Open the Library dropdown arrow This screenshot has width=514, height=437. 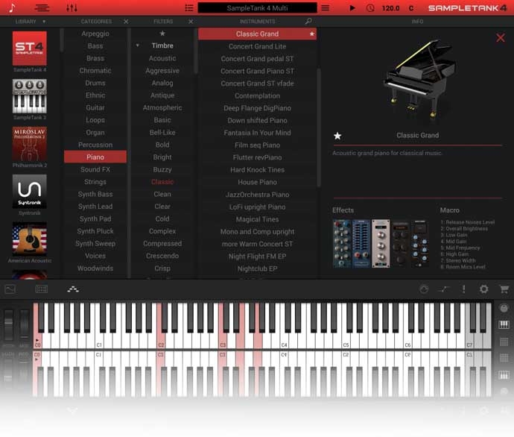pos(43,22)
